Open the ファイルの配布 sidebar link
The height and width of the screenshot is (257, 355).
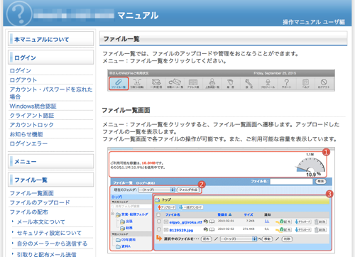click(28, 212)
